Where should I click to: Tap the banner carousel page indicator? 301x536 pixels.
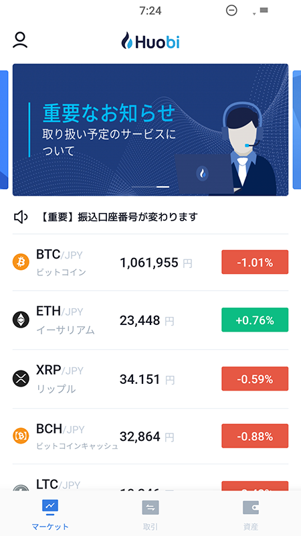click(150, 187)
